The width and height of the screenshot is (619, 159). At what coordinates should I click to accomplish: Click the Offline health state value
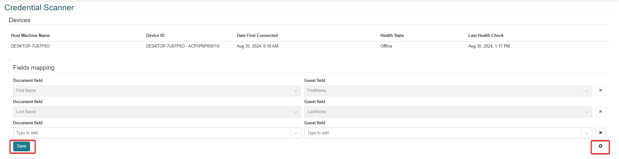pyautogui.click(x=386, y=46)
